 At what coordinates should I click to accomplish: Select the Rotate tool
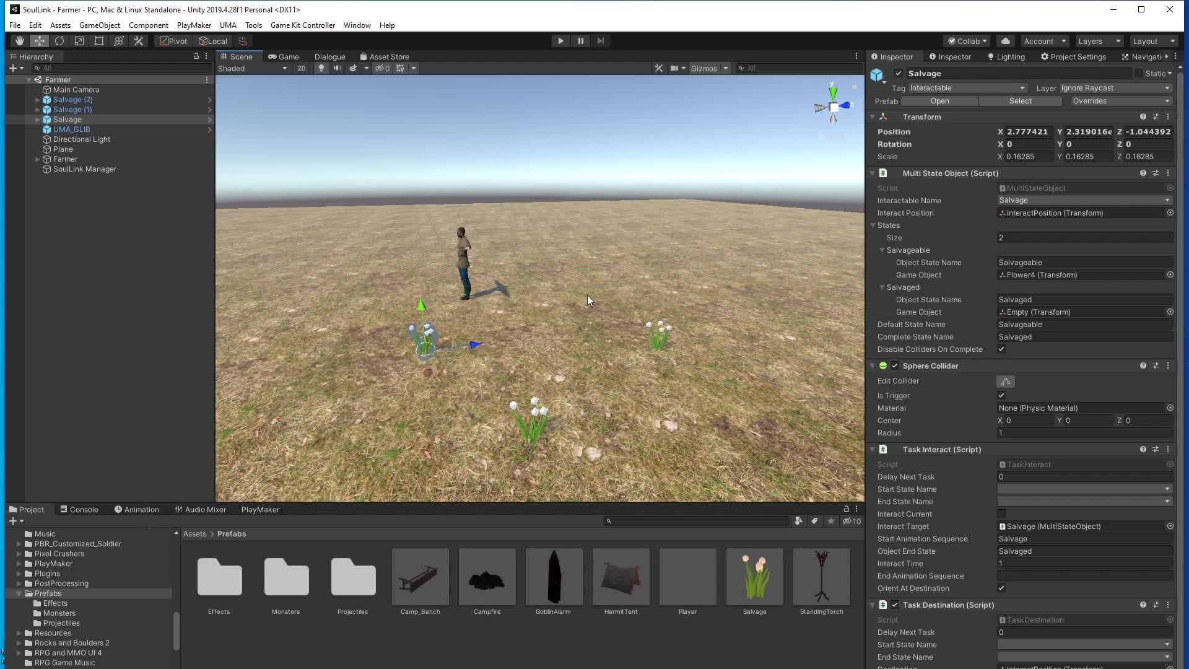[59, 40]
